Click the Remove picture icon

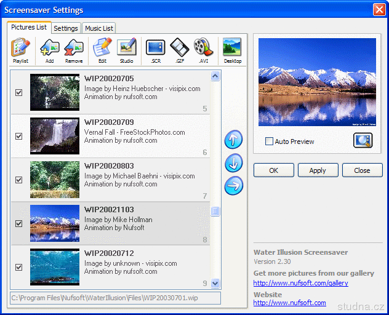74,50
